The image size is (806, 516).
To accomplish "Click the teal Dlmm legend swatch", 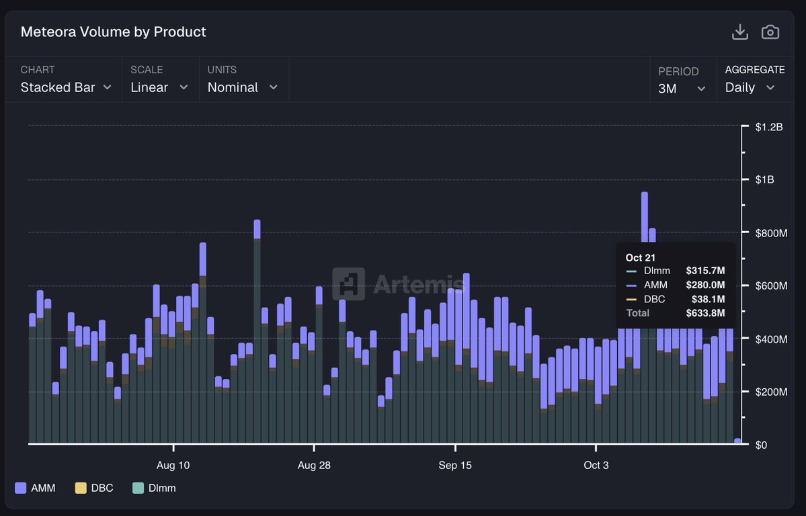I will tap(138, 488).
